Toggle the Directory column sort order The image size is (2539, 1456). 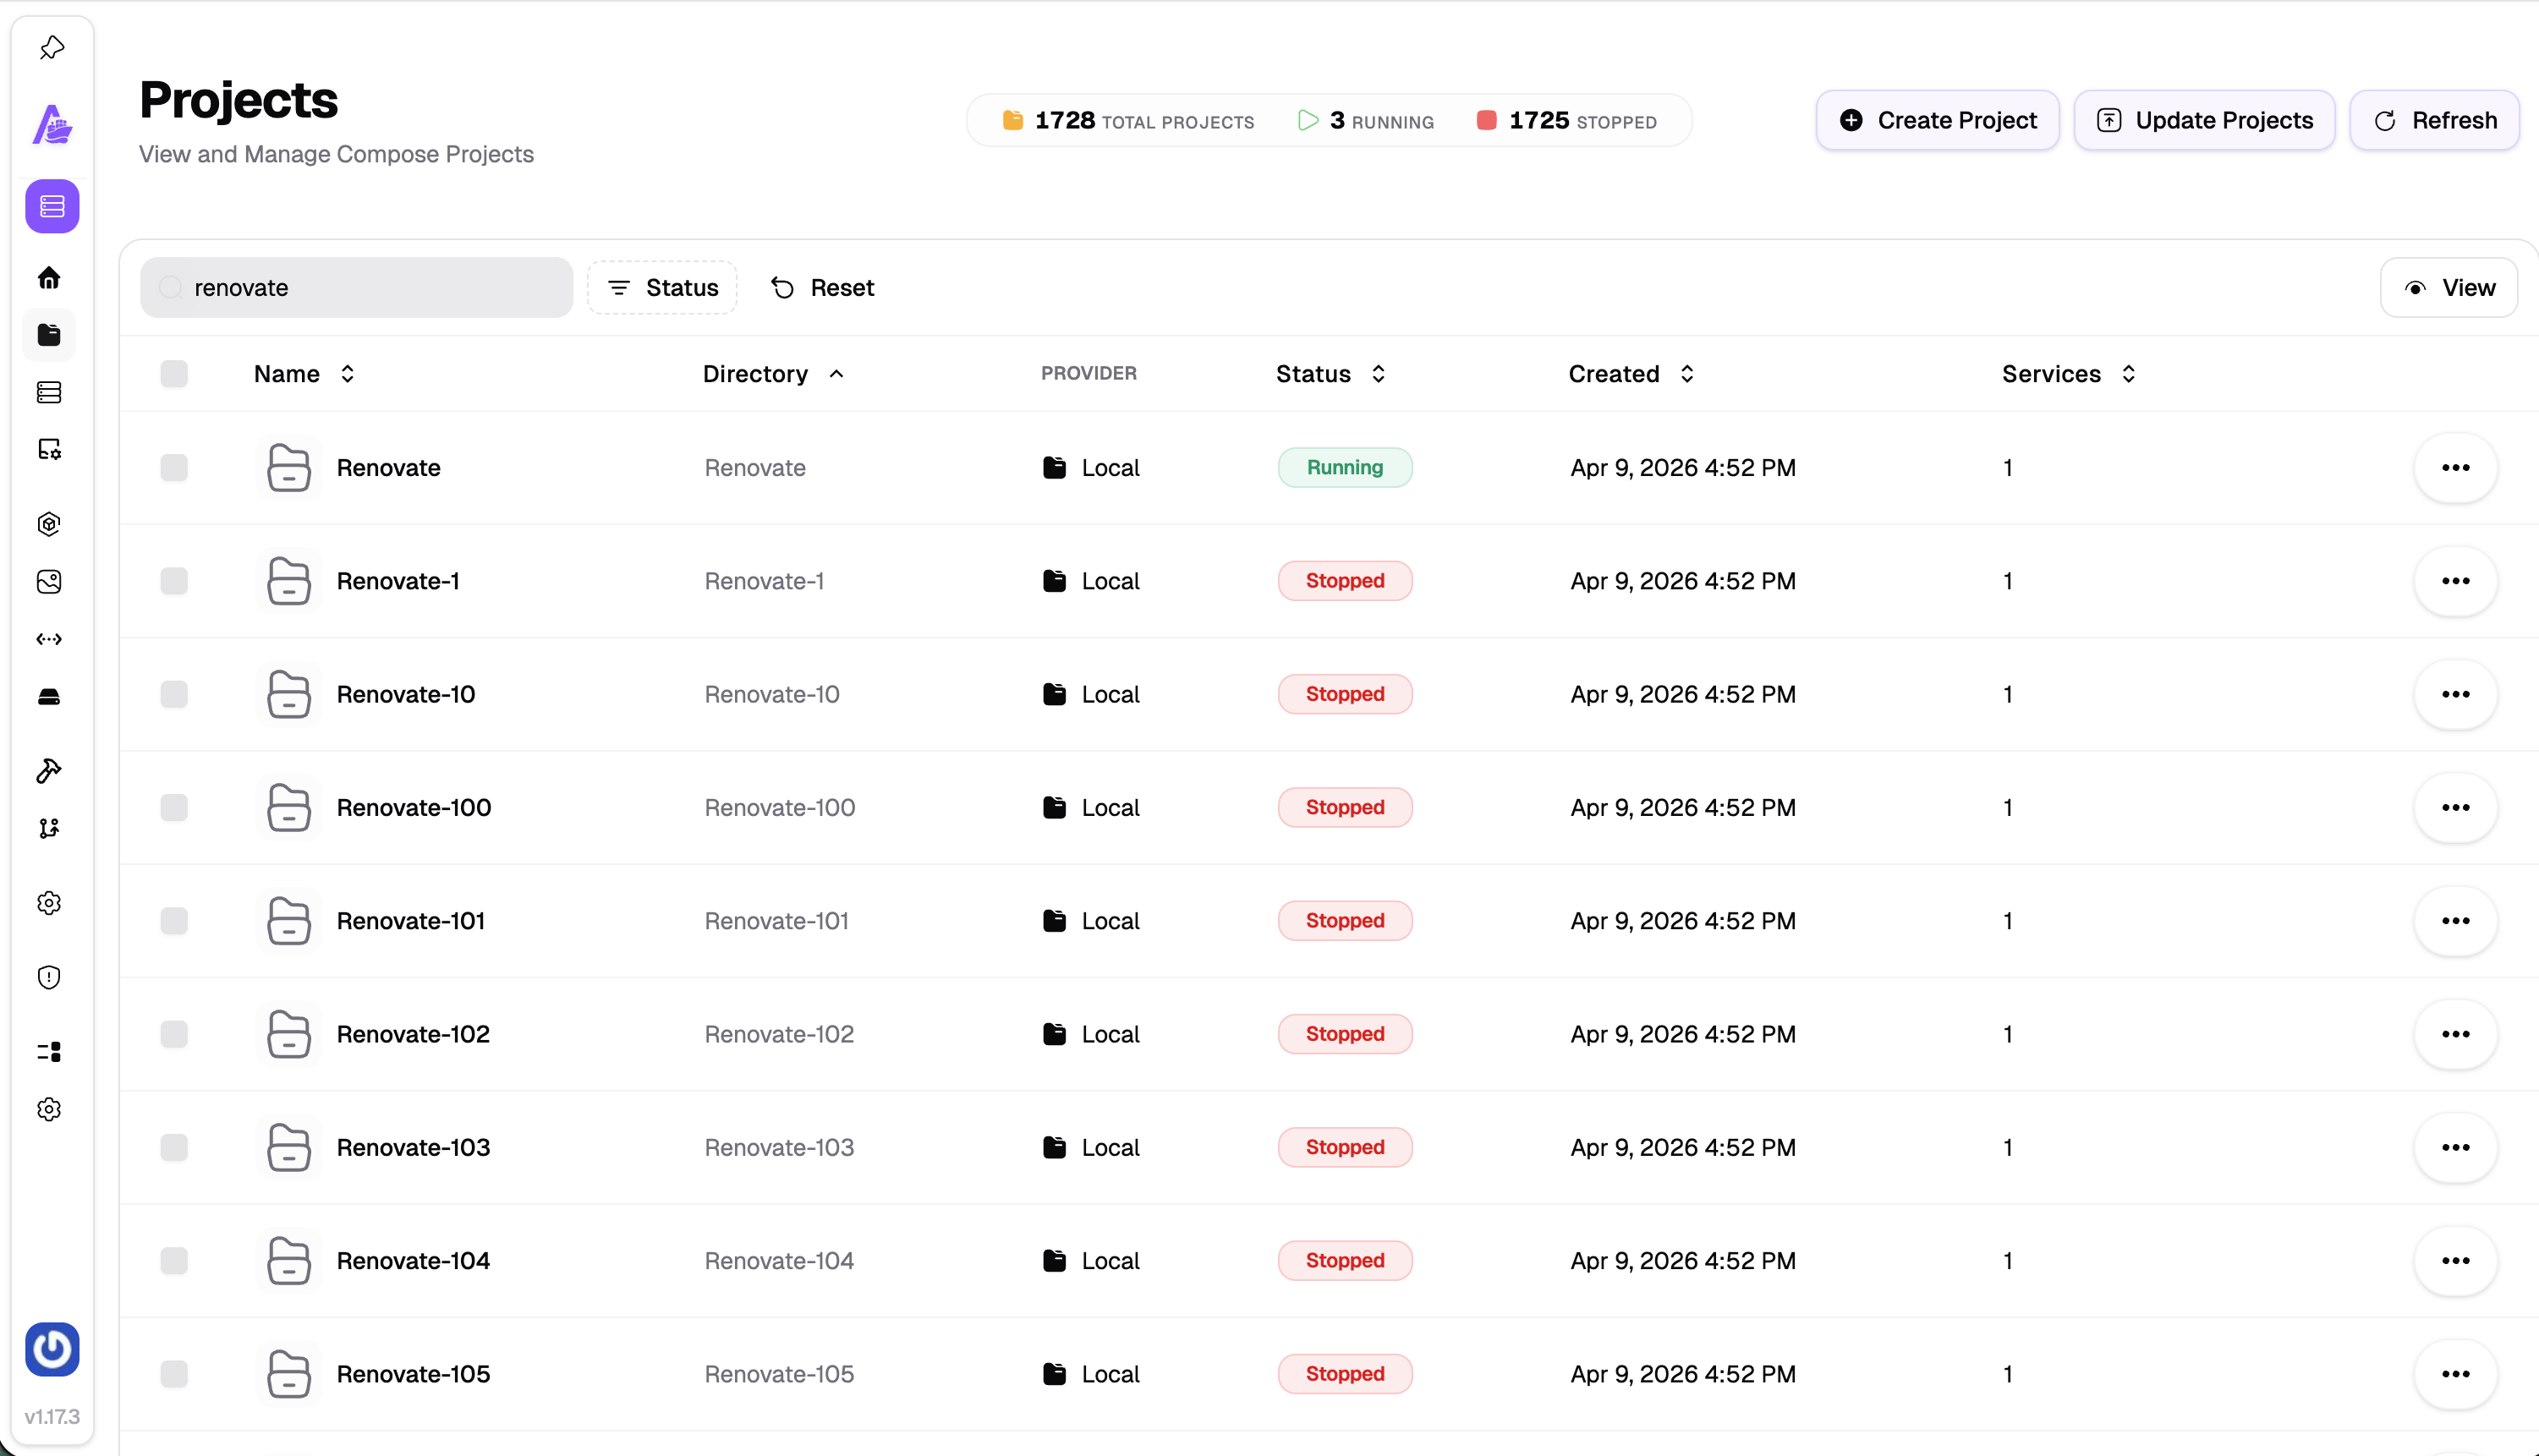pos(837,373)
